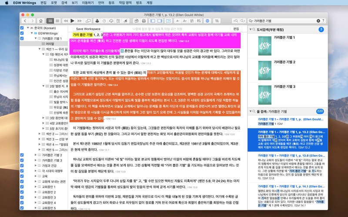This screenshot has height=217, width=348.
Task: Uncheck the EGWWritings folder checkbox
Action: (22, 33)
